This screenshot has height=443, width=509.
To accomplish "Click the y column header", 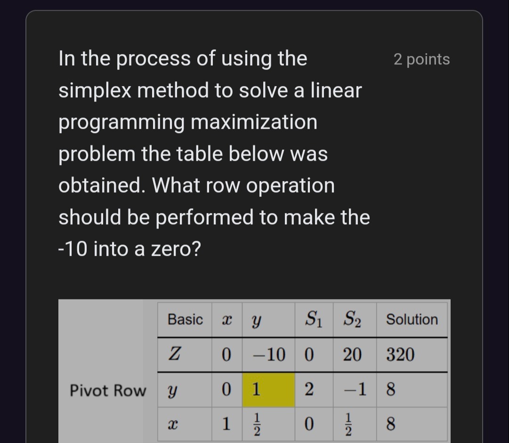I will click(x=257, y=320).
